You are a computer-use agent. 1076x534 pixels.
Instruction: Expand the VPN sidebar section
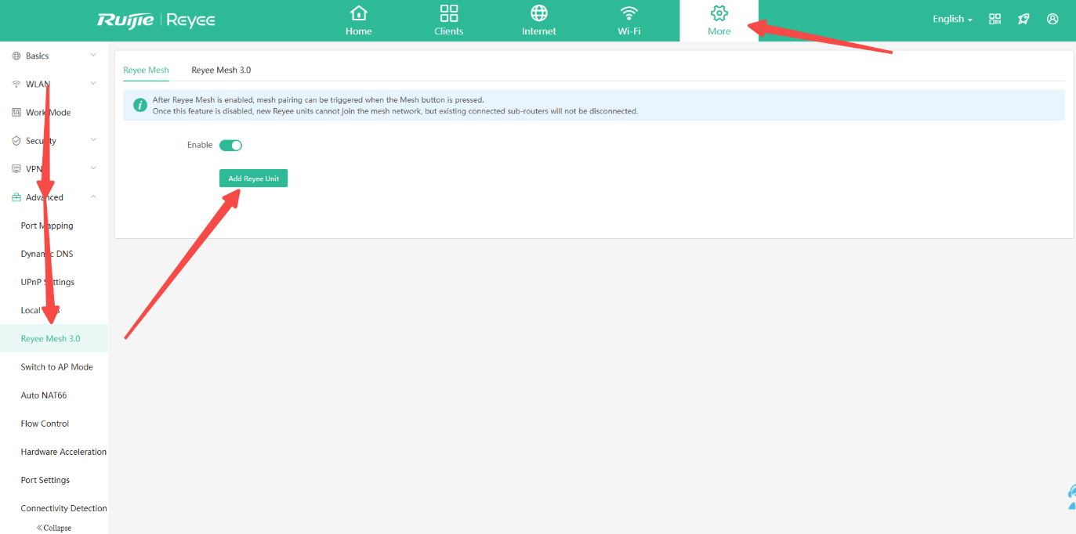(x=54, y=168)
